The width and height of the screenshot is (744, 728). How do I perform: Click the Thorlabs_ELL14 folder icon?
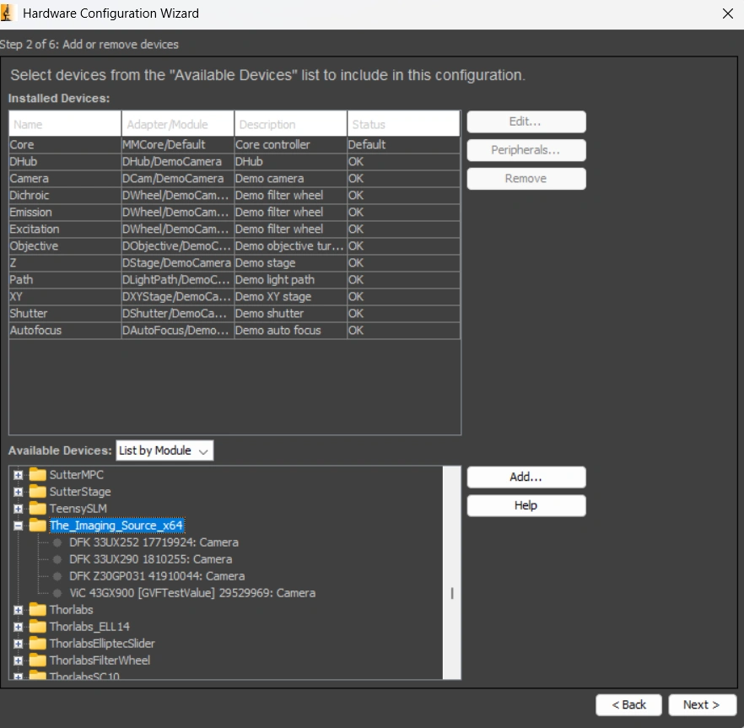coord(38,627)
